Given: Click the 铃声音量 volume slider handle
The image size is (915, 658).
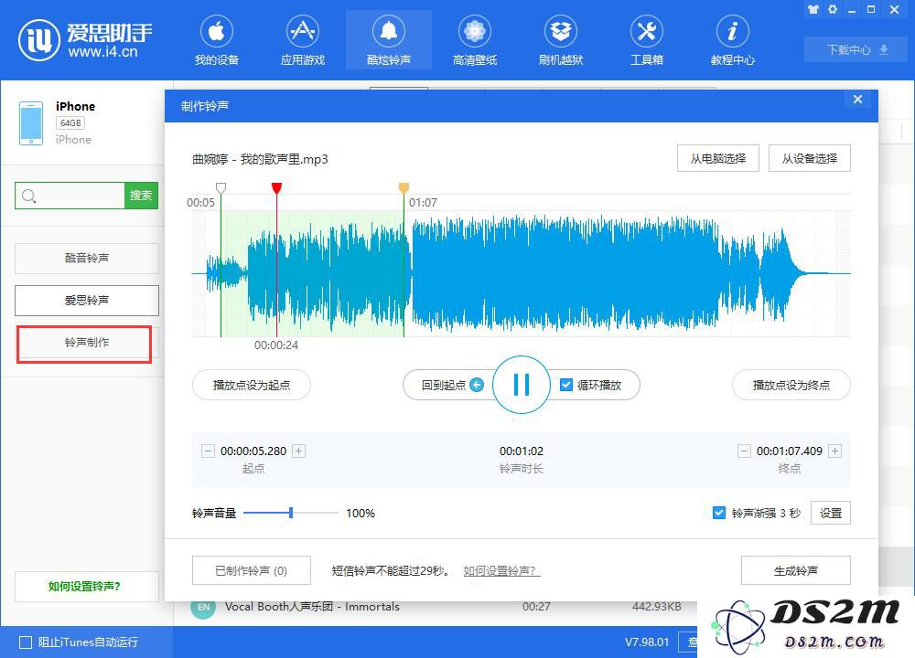Looking at the screenshot, I should point(291,513).
